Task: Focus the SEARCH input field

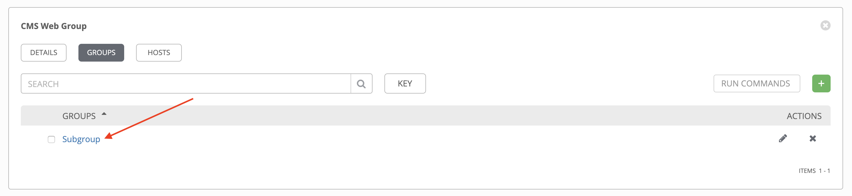Action: coord(186,84)
